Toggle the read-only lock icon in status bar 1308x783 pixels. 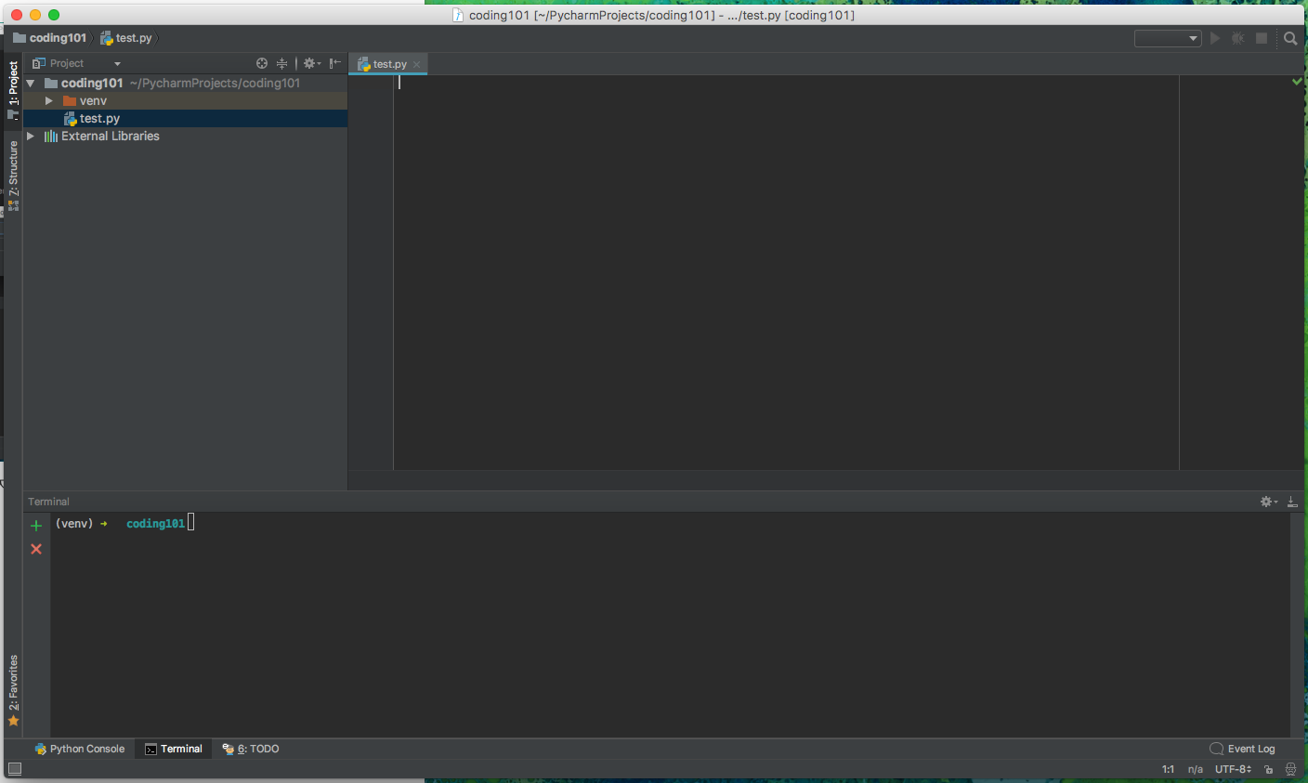tap(1268, 769)
